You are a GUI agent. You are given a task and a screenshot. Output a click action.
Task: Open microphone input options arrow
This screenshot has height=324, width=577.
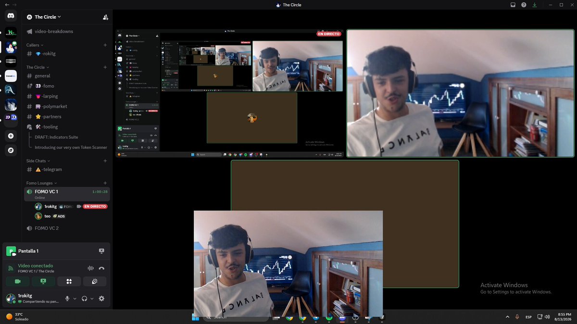[75, 299]
